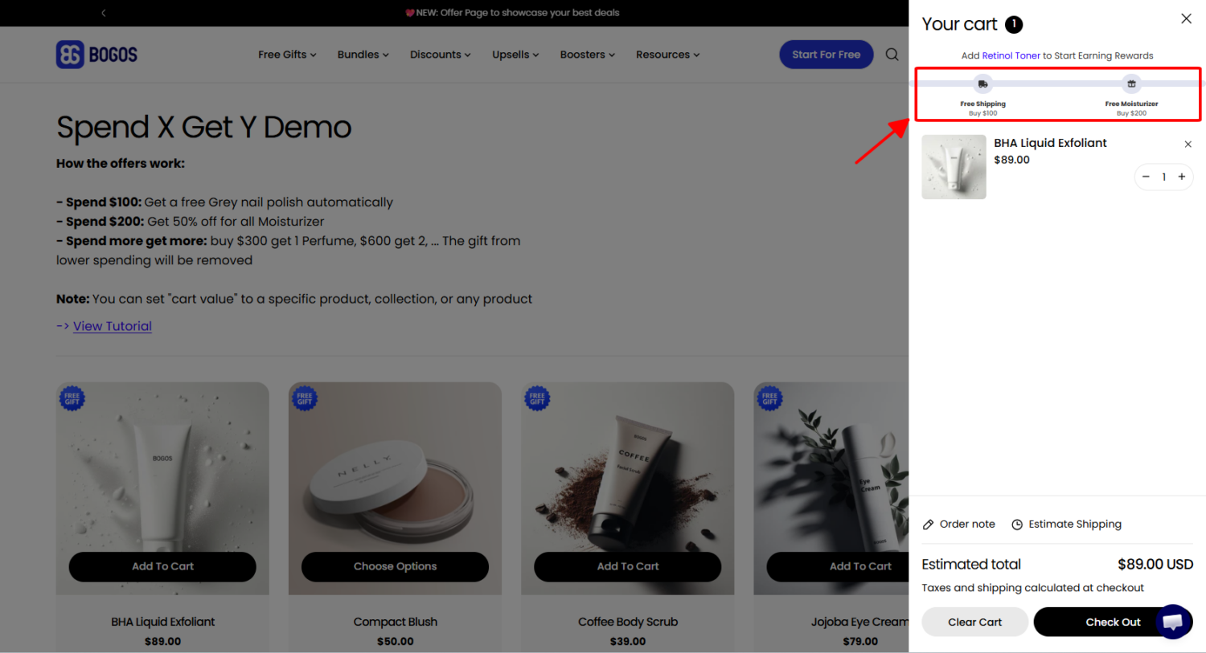Click the BHA Liquid Exfoliant cart thumbnail
The height and width of the screenshot is (653, 1206).
954,167
